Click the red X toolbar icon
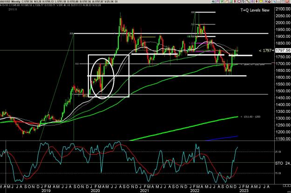This screenshot has width=291, height=193. (x=287, y=1)
